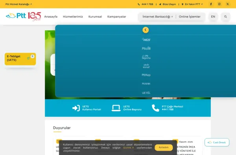Open the UETS Online Başvuru link text

pos(132,108)
